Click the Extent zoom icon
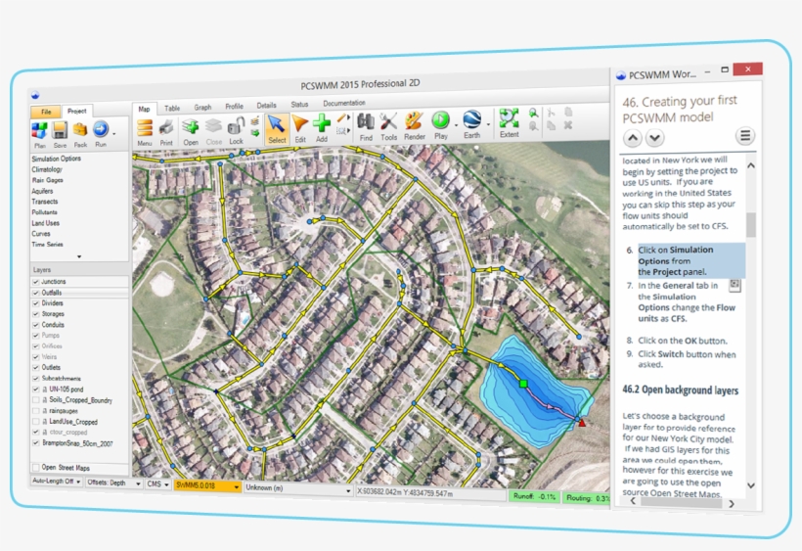The width and height of the screenshot is (802, 551). click(509, 118)
